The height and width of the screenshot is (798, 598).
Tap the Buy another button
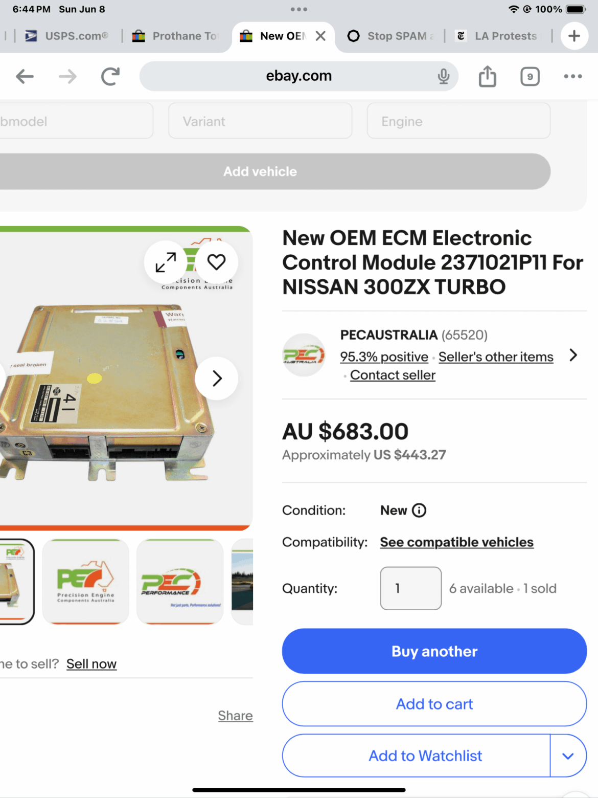coord(434,651)
